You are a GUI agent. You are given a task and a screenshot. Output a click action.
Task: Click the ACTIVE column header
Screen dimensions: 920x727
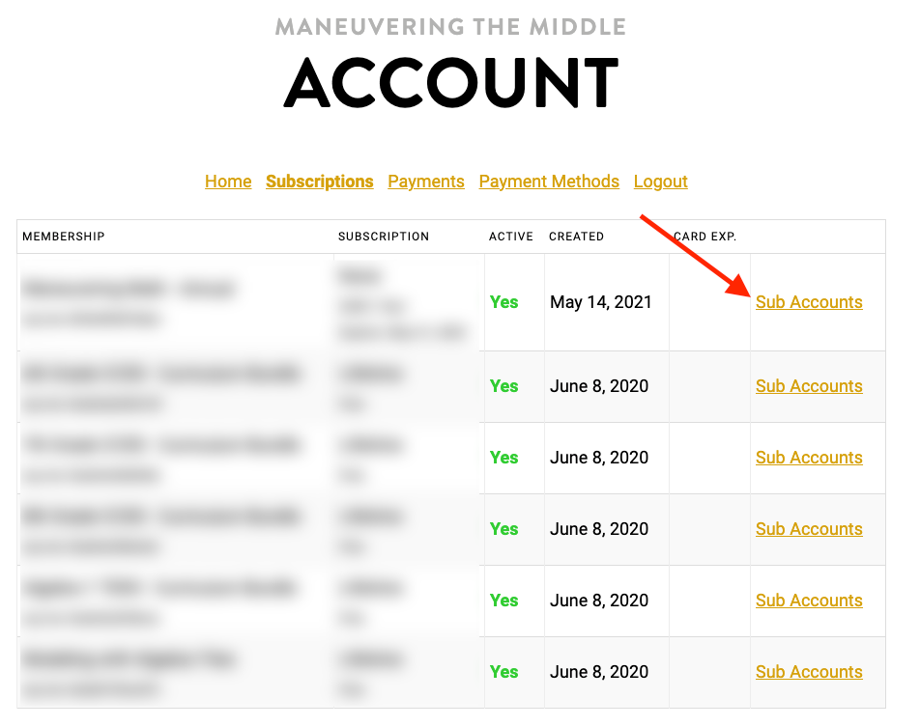coord(511,237)
